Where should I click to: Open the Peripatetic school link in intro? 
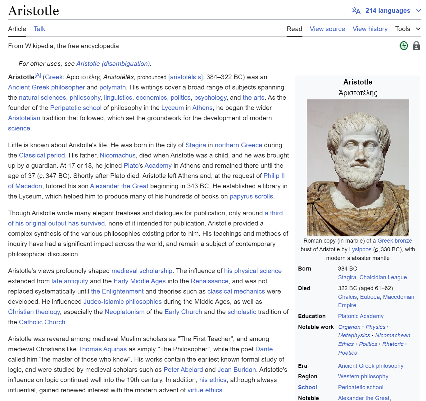tap(76, 108)
